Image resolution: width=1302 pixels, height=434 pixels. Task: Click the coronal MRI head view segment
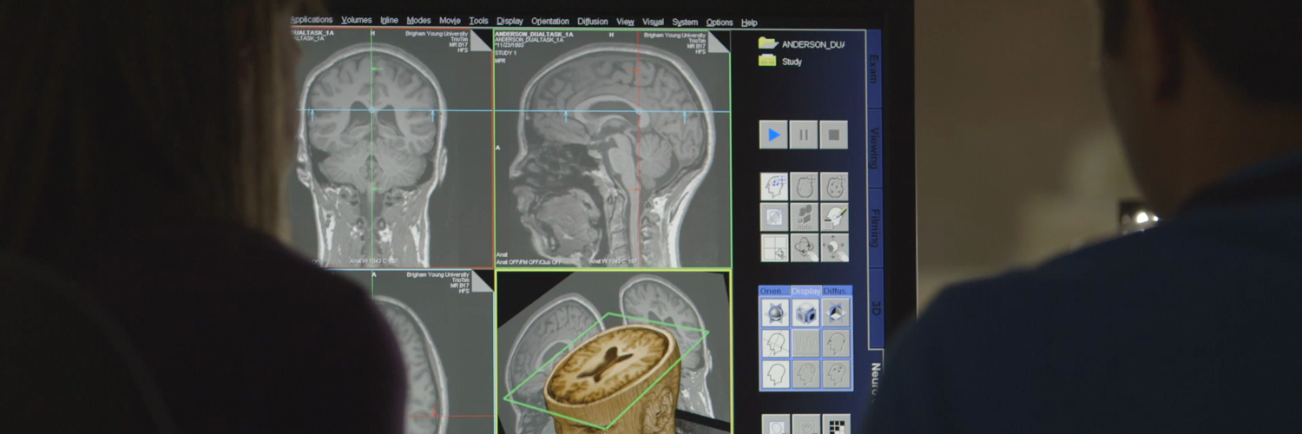pyautogui.click(x=391, y=148)
